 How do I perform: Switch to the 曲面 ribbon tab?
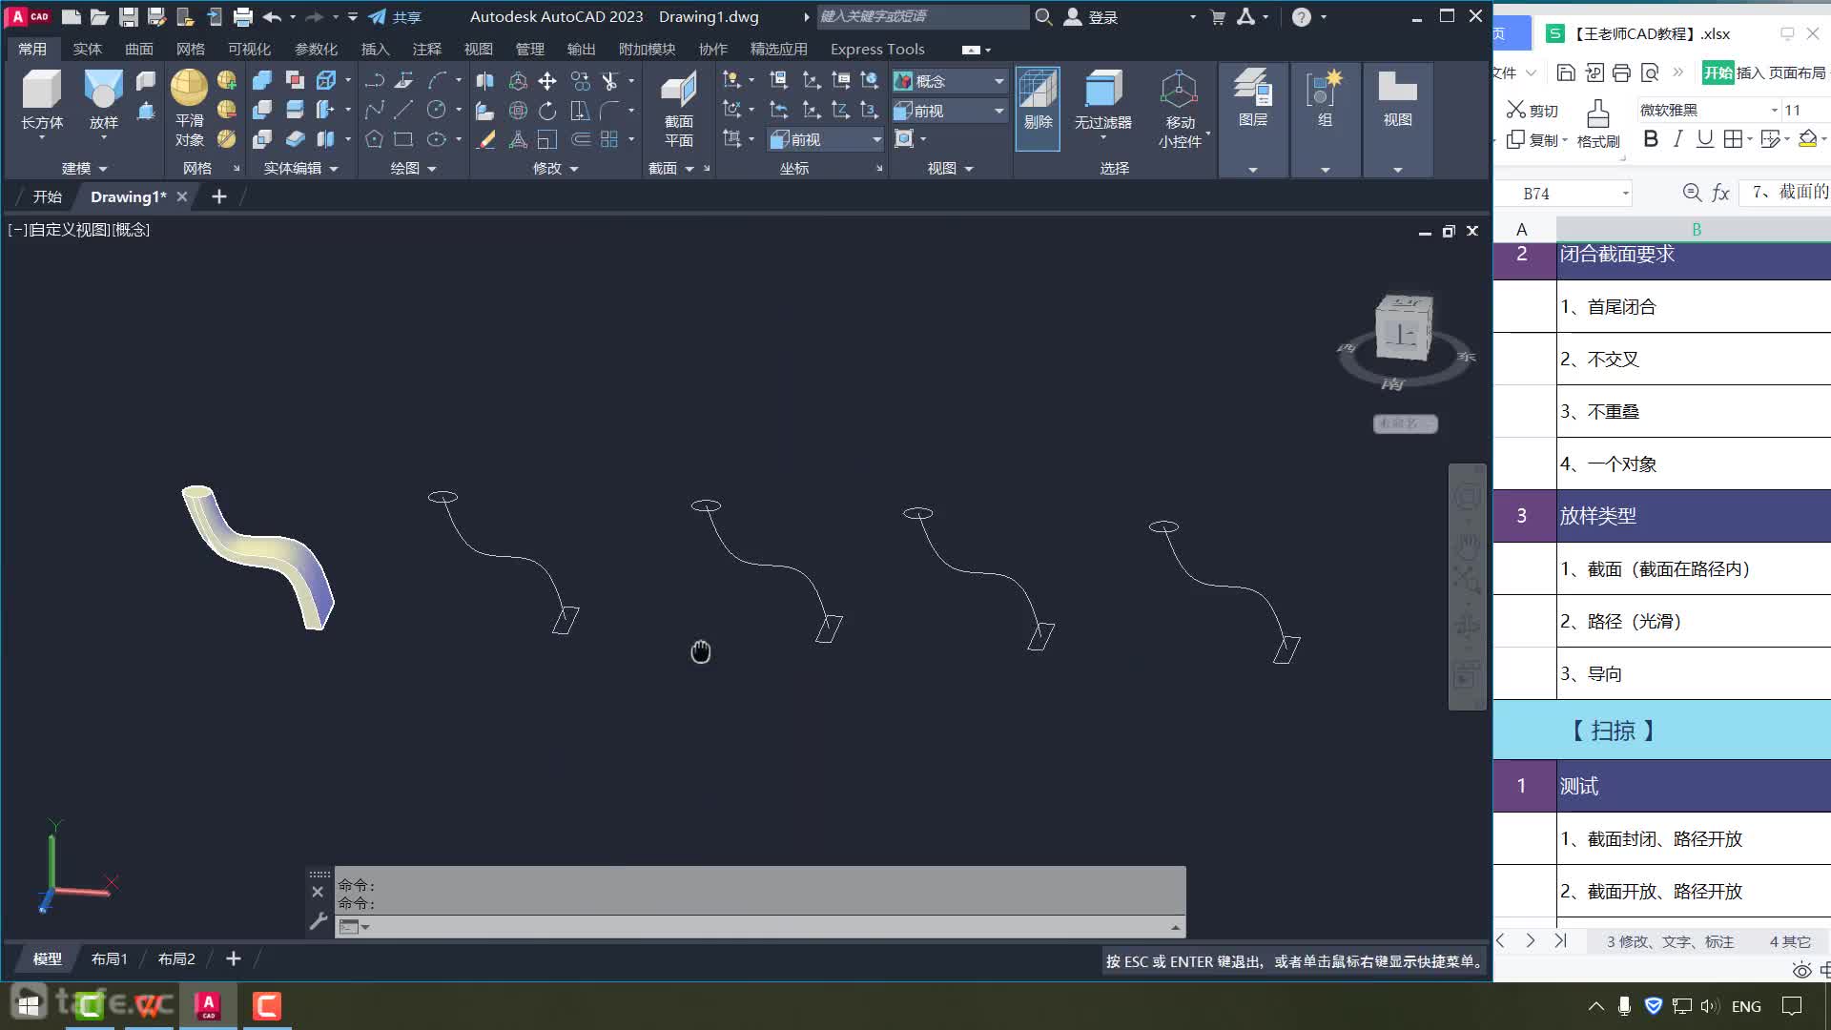pyautogui.click(x=139, y=49)
